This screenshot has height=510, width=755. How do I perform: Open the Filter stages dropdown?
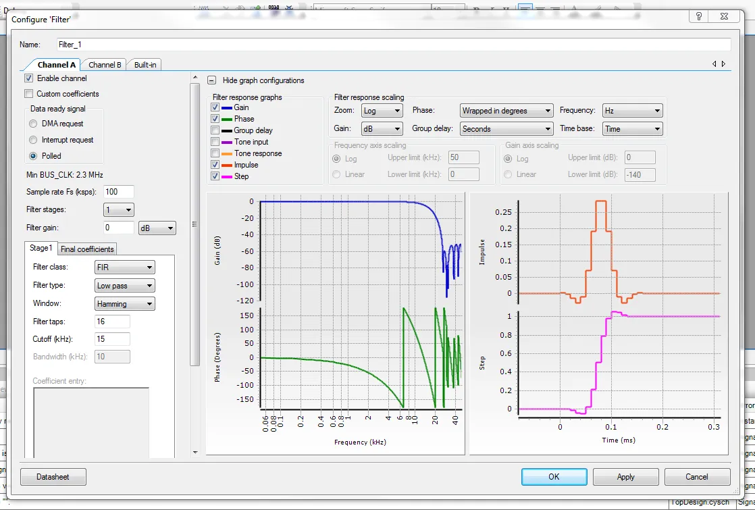119,210
